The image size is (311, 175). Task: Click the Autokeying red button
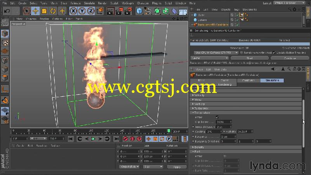point(132,139)
